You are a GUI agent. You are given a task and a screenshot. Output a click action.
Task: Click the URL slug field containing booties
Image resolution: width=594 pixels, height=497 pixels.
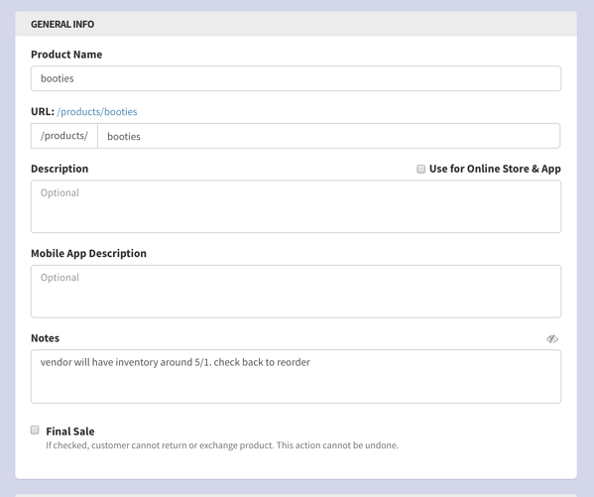329,136
